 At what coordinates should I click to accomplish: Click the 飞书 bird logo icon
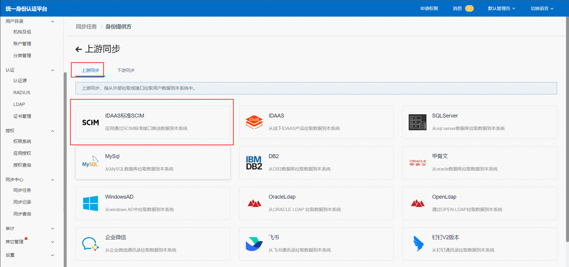[254, 244]
